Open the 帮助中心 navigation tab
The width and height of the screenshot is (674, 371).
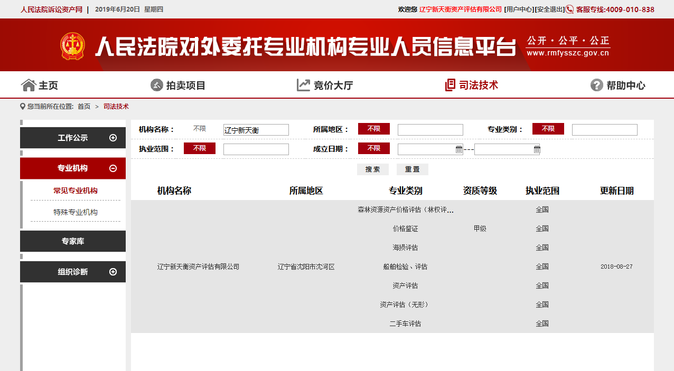pos(618,85)
